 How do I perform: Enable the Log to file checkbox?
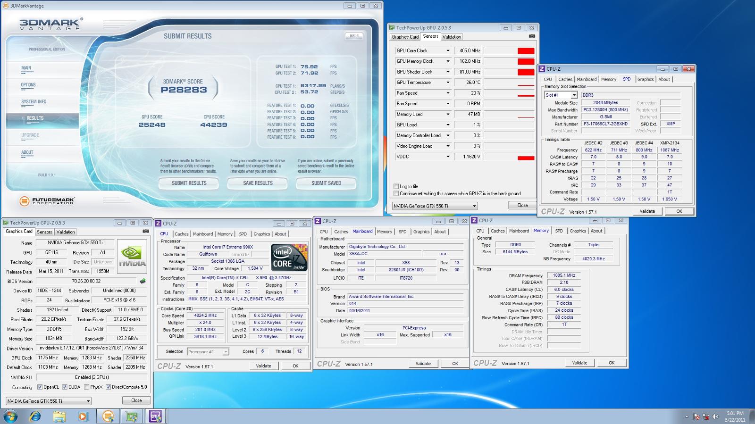point(396,186)
